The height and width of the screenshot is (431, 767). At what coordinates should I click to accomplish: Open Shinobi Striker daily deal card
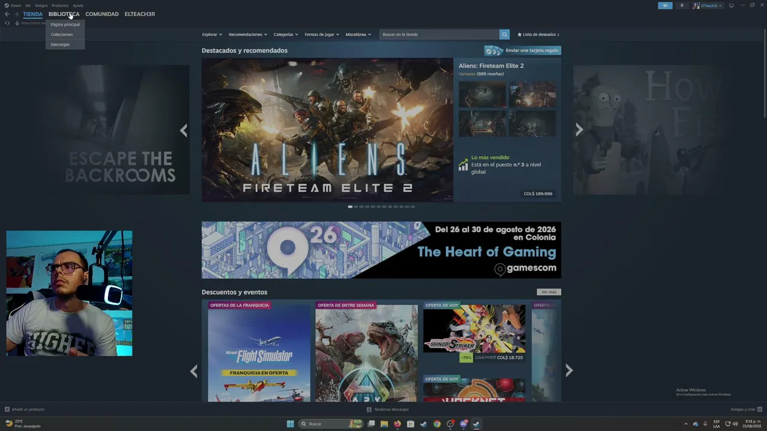tap(474, 333)
